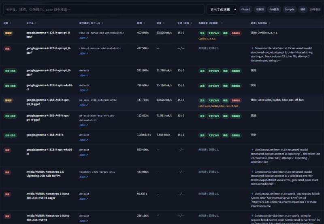Click yellow status badge in 402.048 s row
324x224 pixels.
click(8, 33)
